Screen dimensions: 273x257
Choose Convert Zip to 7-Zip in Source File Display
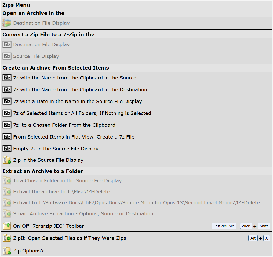[x=36, y=56]
